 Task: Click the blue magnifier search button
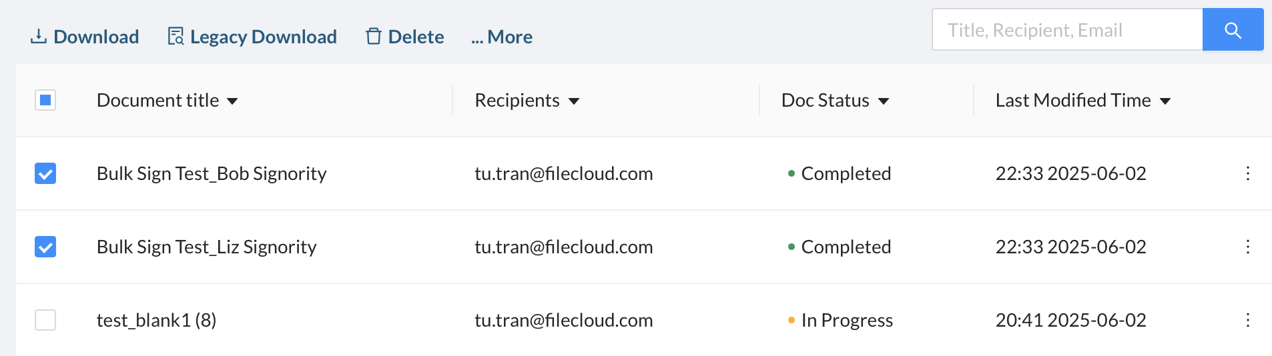click(x=1233, y=30)
